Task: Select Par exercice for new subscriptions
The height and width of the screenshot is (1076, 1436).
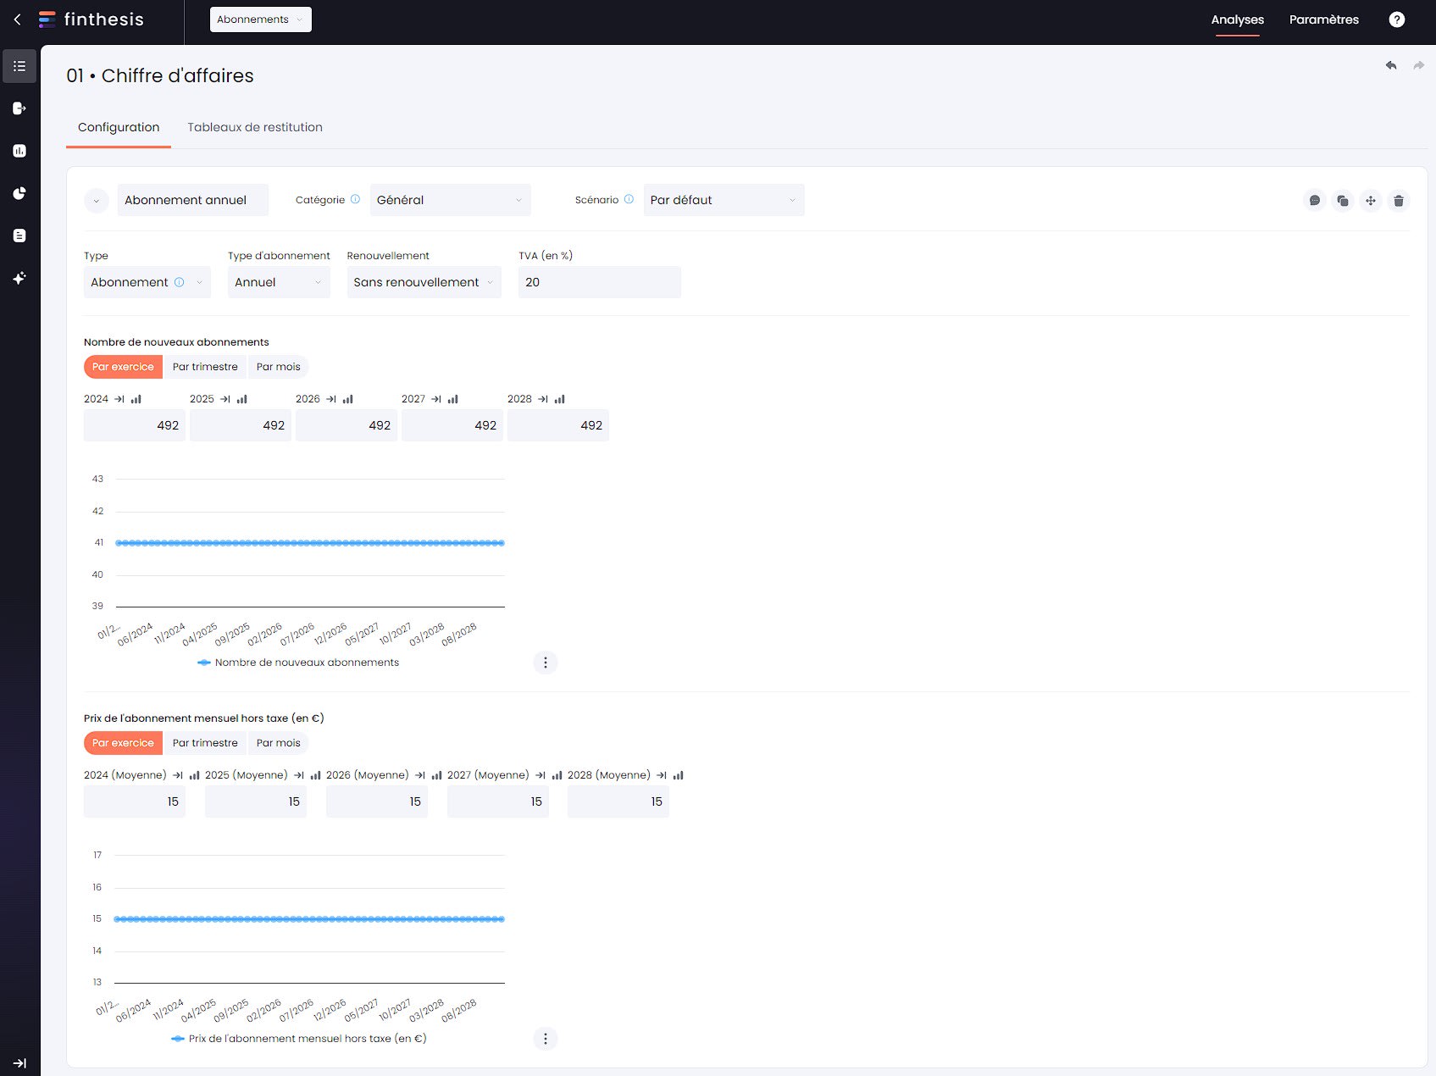Action: point(123,367)
